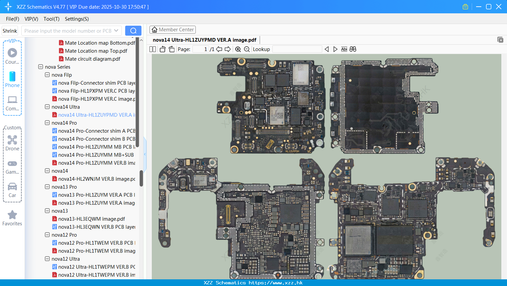Collapse the nova12 Pro node
This screenshot has width=507, height=286.
click(47, 235)
